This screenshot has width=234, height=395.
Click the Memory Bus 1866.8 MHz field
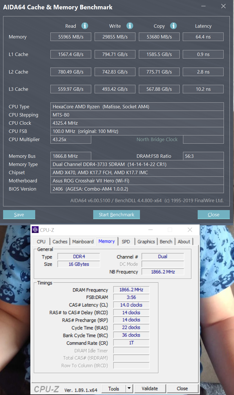[71, 156]
